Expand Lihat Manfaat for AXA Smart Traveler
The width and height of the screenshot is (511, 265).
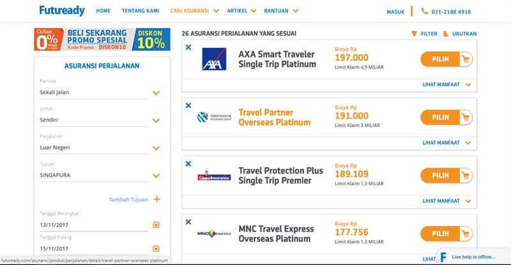coord(446,84)
